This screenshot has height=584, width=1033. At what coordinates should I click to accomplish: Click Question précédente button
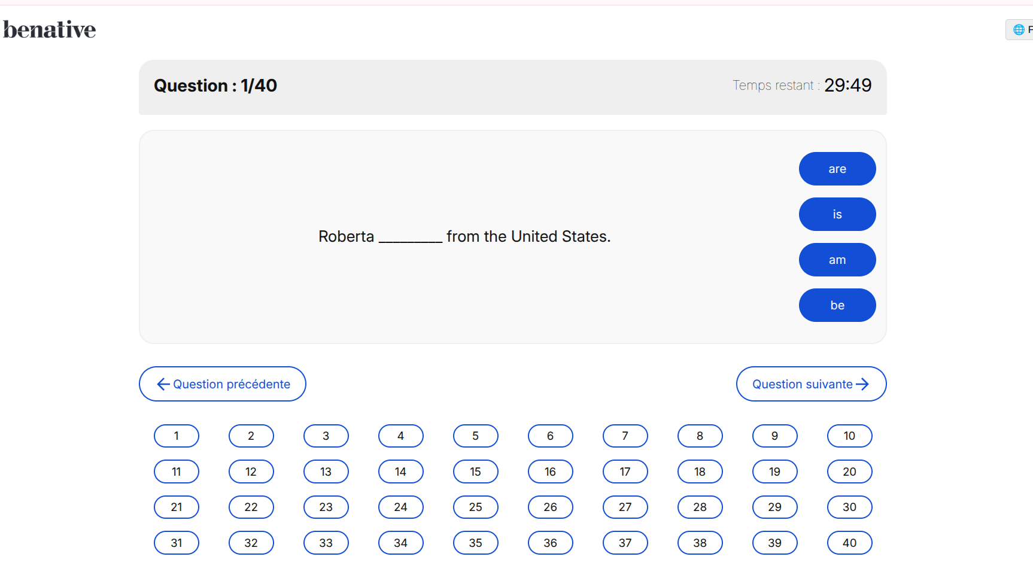pyautogui.click(x=223, y=384)
